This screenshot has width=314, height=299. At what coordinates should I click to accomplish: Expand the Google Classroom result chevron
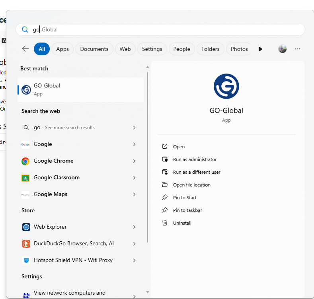pos(134,178)
